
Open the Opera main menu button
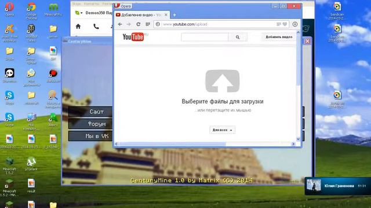click(123, 6)
